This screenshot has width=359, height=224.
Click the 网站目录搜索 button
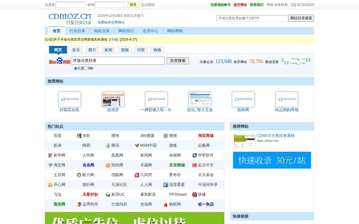coord(301,18)
